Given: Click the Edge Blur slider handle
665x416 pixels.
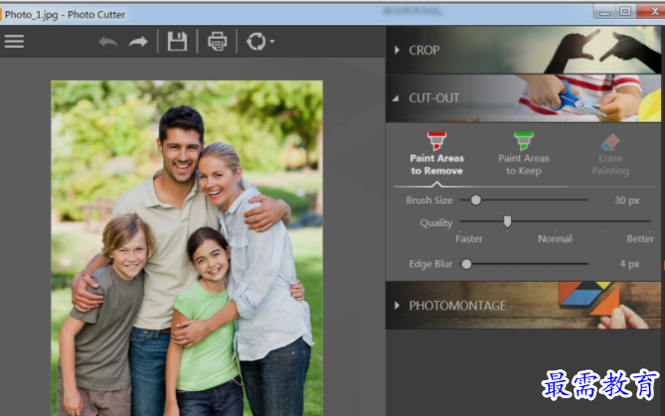Looking at the screenshot, I should (x=466, y=264).
